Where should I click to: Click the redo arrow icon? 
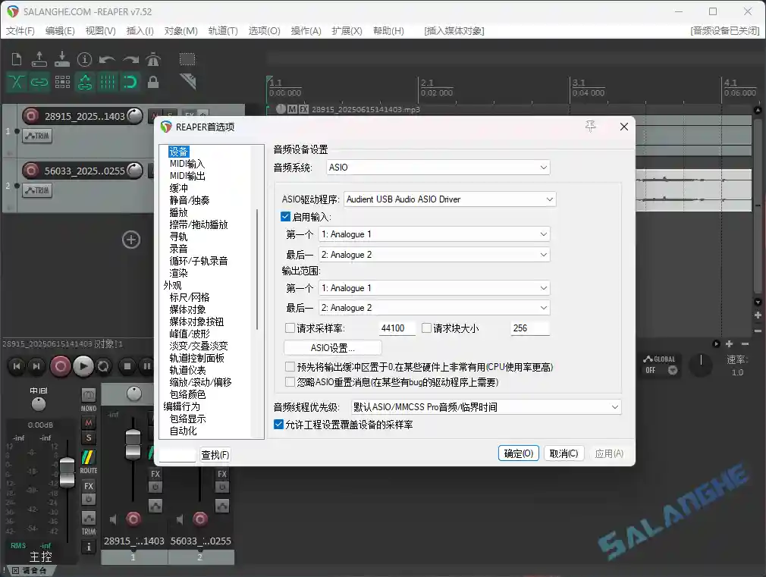click(x=130, y=59)
